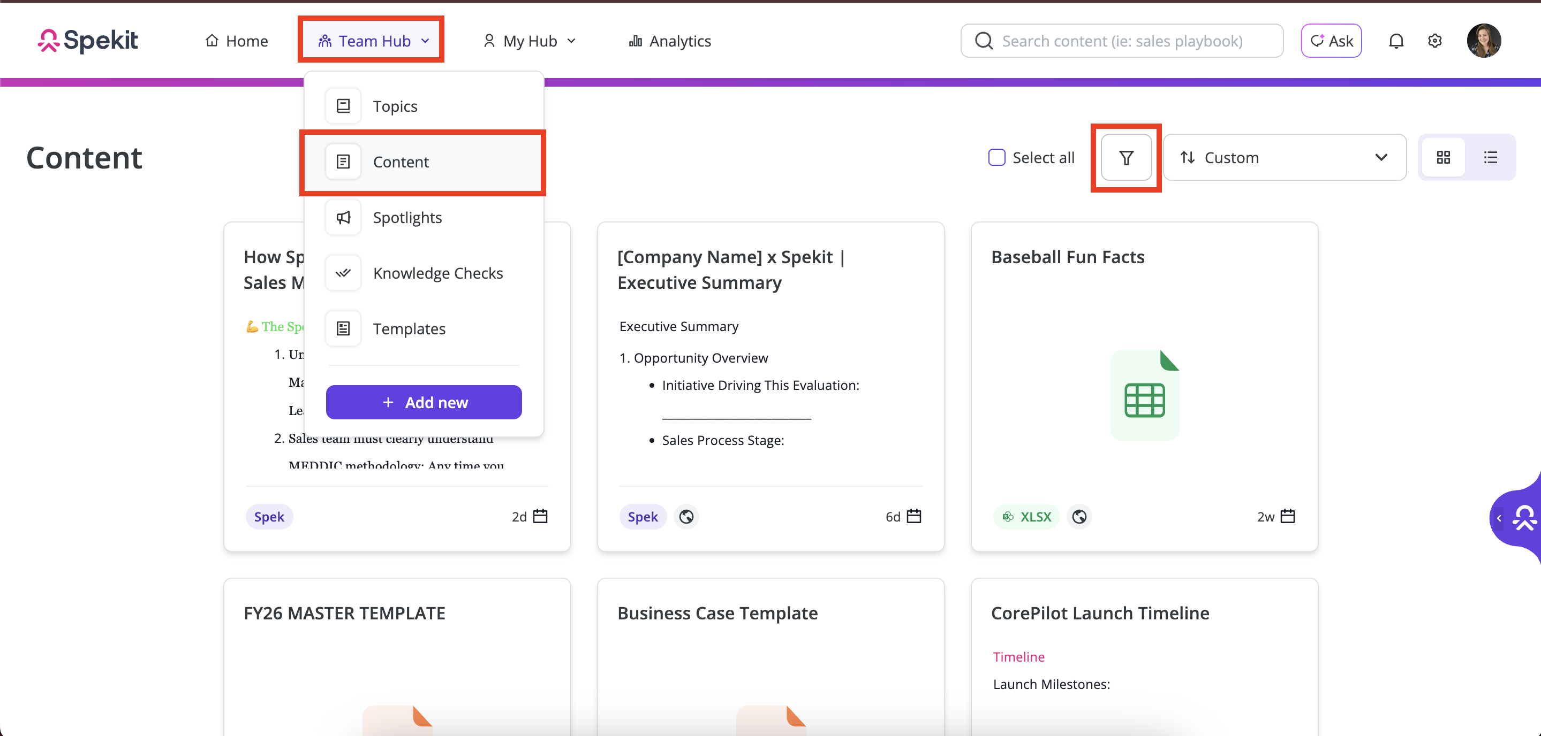
Task: Open Knowledge Checks menu entry
Action: 424,272
